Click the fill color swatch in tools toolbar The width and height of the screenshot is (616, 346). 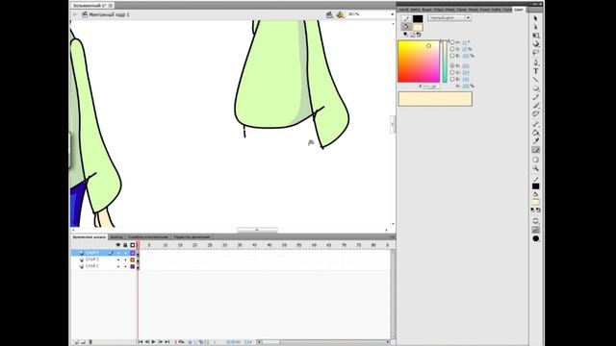535,202
